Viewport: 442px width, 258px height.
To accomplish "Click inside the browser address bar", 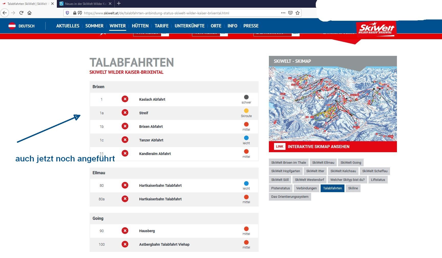I will click(x=179, y=13).
